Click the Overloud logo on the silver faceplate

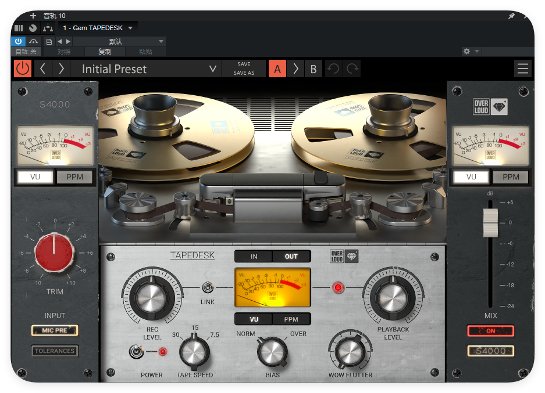[343, 257]
